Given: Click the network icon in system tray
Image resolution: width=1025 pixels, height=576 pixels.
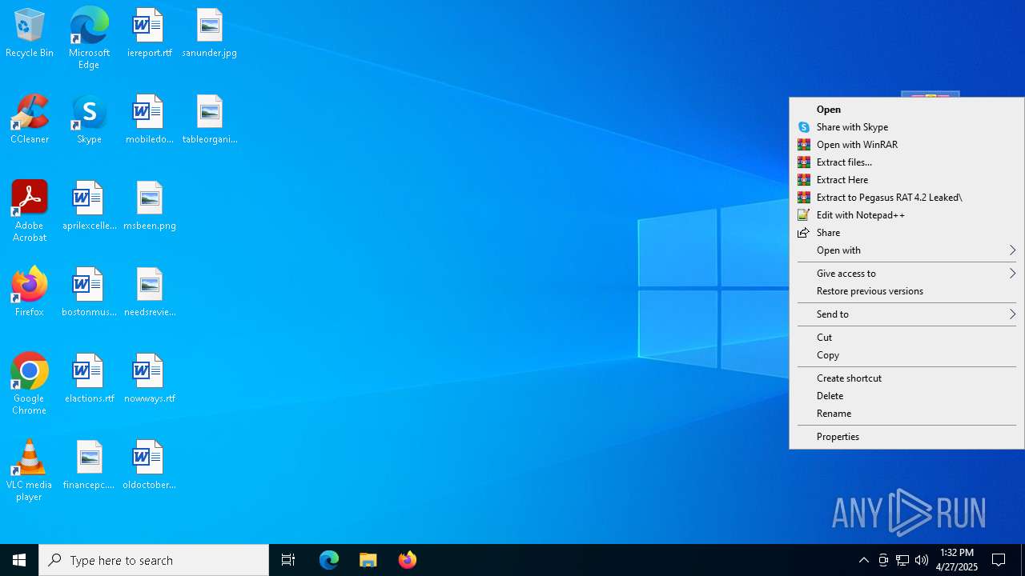Looking at the screenshot, I should click(x=902, y=560).
